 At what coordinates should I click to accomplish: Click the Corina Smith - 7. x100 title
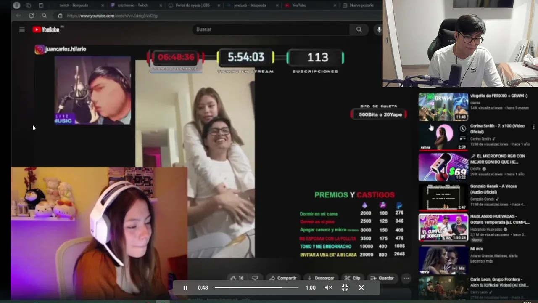pyautogui.click(x=497, y=128)
